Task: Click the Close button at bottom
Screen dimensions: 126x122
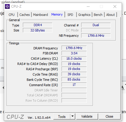Action: 109,116
